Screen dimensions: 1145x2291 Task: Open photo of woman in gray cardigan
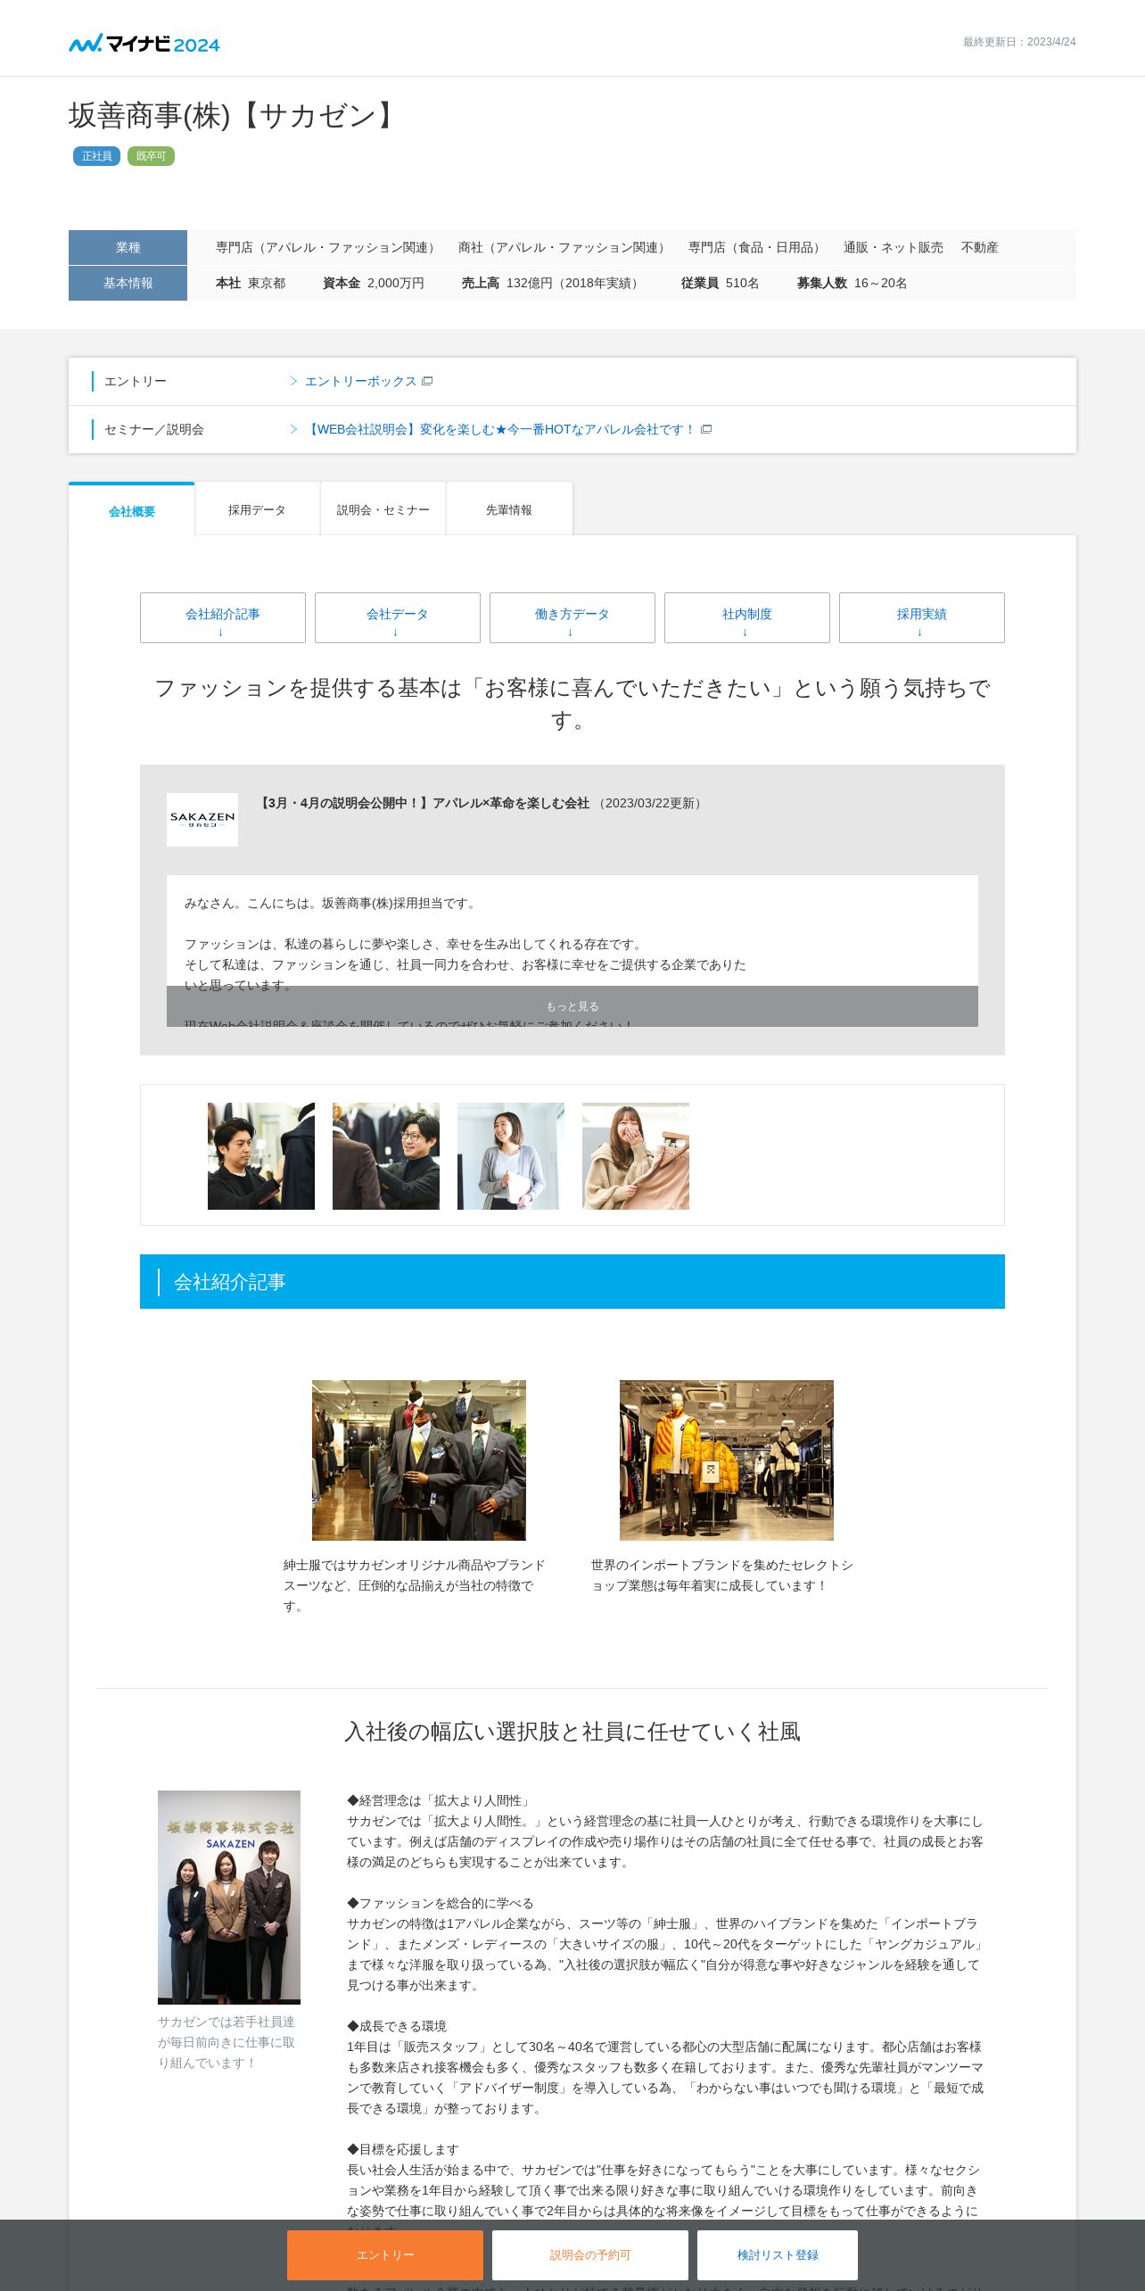(x=511, y=1156)
